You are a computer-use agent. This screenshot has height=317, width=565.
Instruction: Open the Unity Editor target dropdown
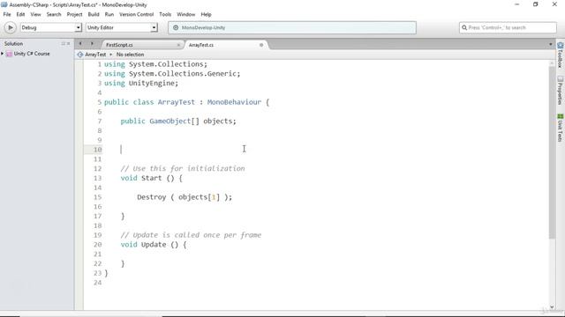(x=122, y=27)
